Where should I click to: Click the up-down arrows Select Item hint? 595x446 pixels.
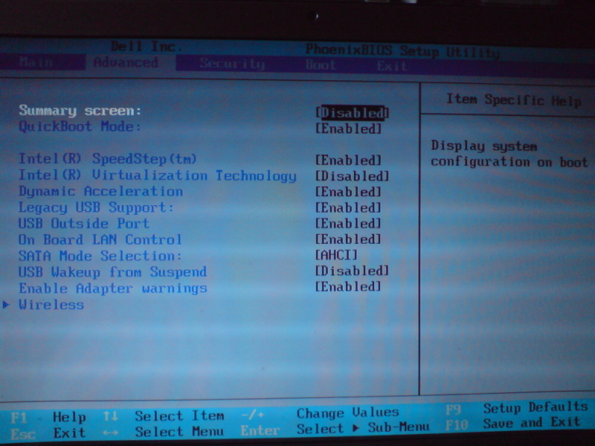point(164,416)
